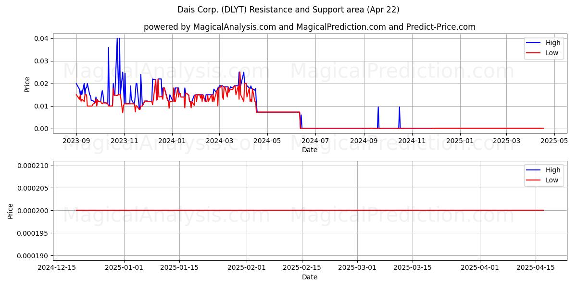Click the '2025-01-01' x-axis label in the bottom chart

pyautogui.click(x=124, y=268)
